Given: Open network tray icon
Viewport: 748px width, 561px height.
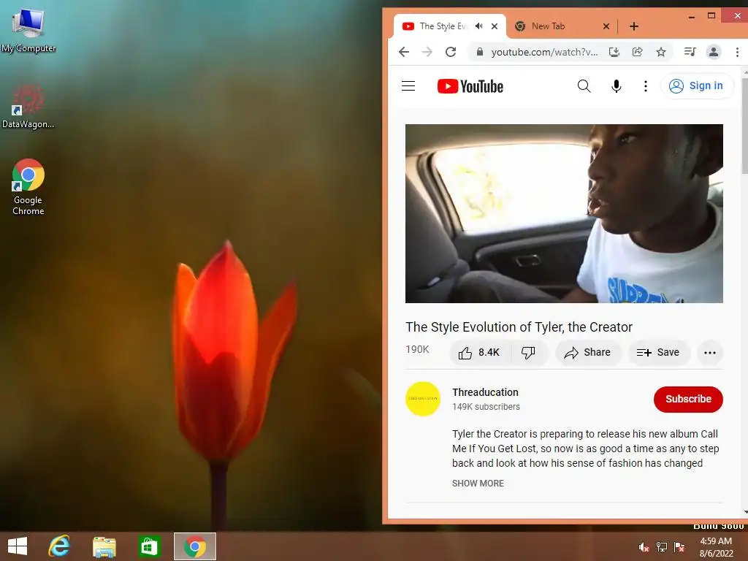Looking at the screenshot, I should click(662, 547).
